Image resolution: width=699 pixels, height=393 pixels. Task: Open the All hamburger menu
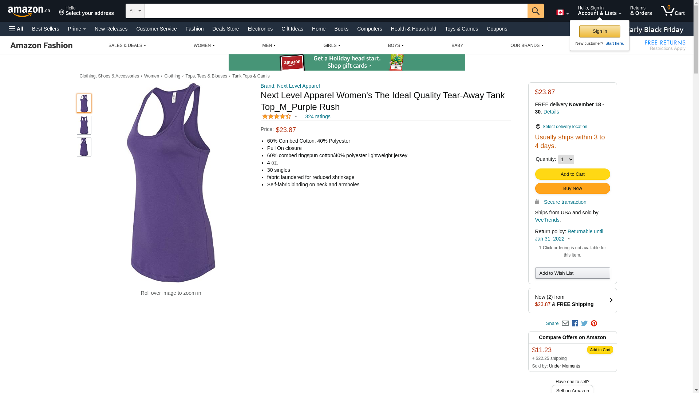tap(16, 29)
